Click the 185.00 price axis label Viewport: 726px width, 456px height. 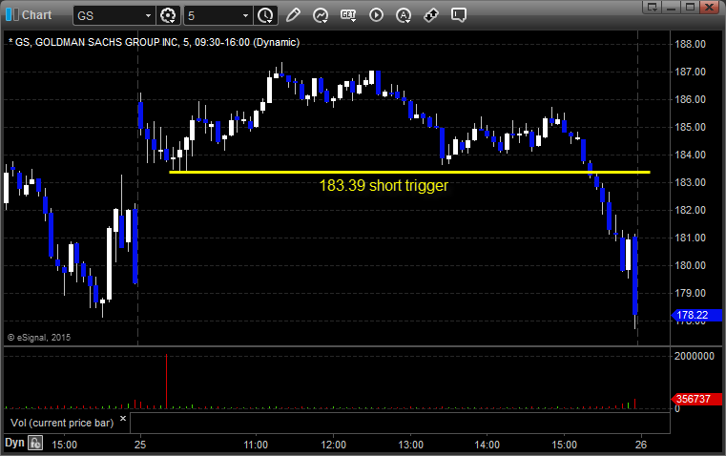(690, 127)
